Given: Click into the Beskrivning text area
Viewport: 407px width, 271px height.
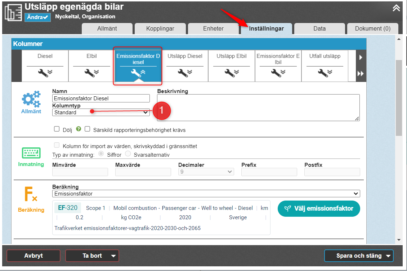Looking at the screenshot, I should tap(258, 107).
